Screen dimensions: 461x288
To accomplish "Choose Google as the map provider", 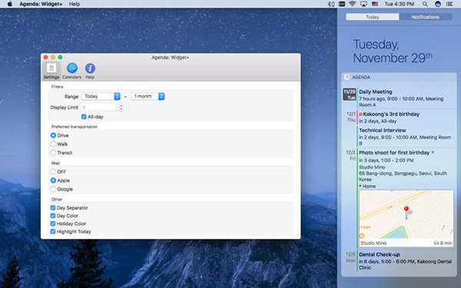I will [x=53, y=189].
